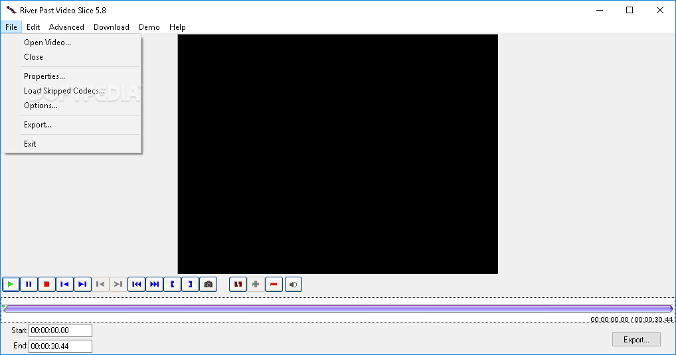Jump to the beginning with double-arrow rewind icon

pyautogui.click(x=136, y=285)
